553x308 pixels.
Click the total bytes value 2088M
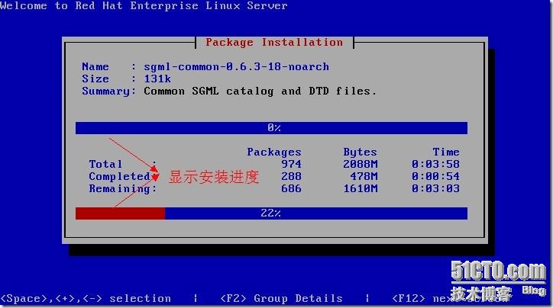point(360,164)
